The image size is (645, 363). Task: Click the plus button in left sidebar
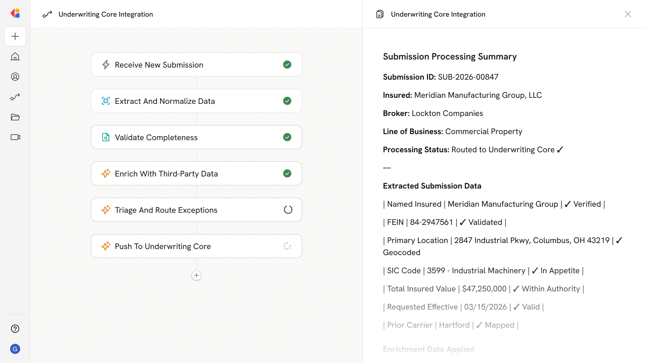tap(15, 36)
